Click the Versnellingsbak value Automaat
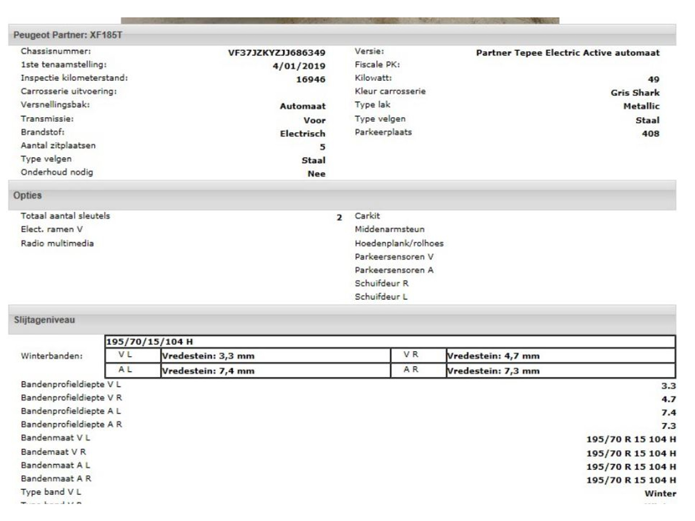Viewport: 695px width, 521px height. tap(303, 106)
